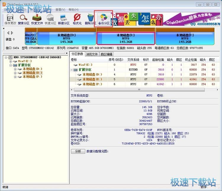Collapse 扩展分区 node in left tree

[x=11, y=65]
